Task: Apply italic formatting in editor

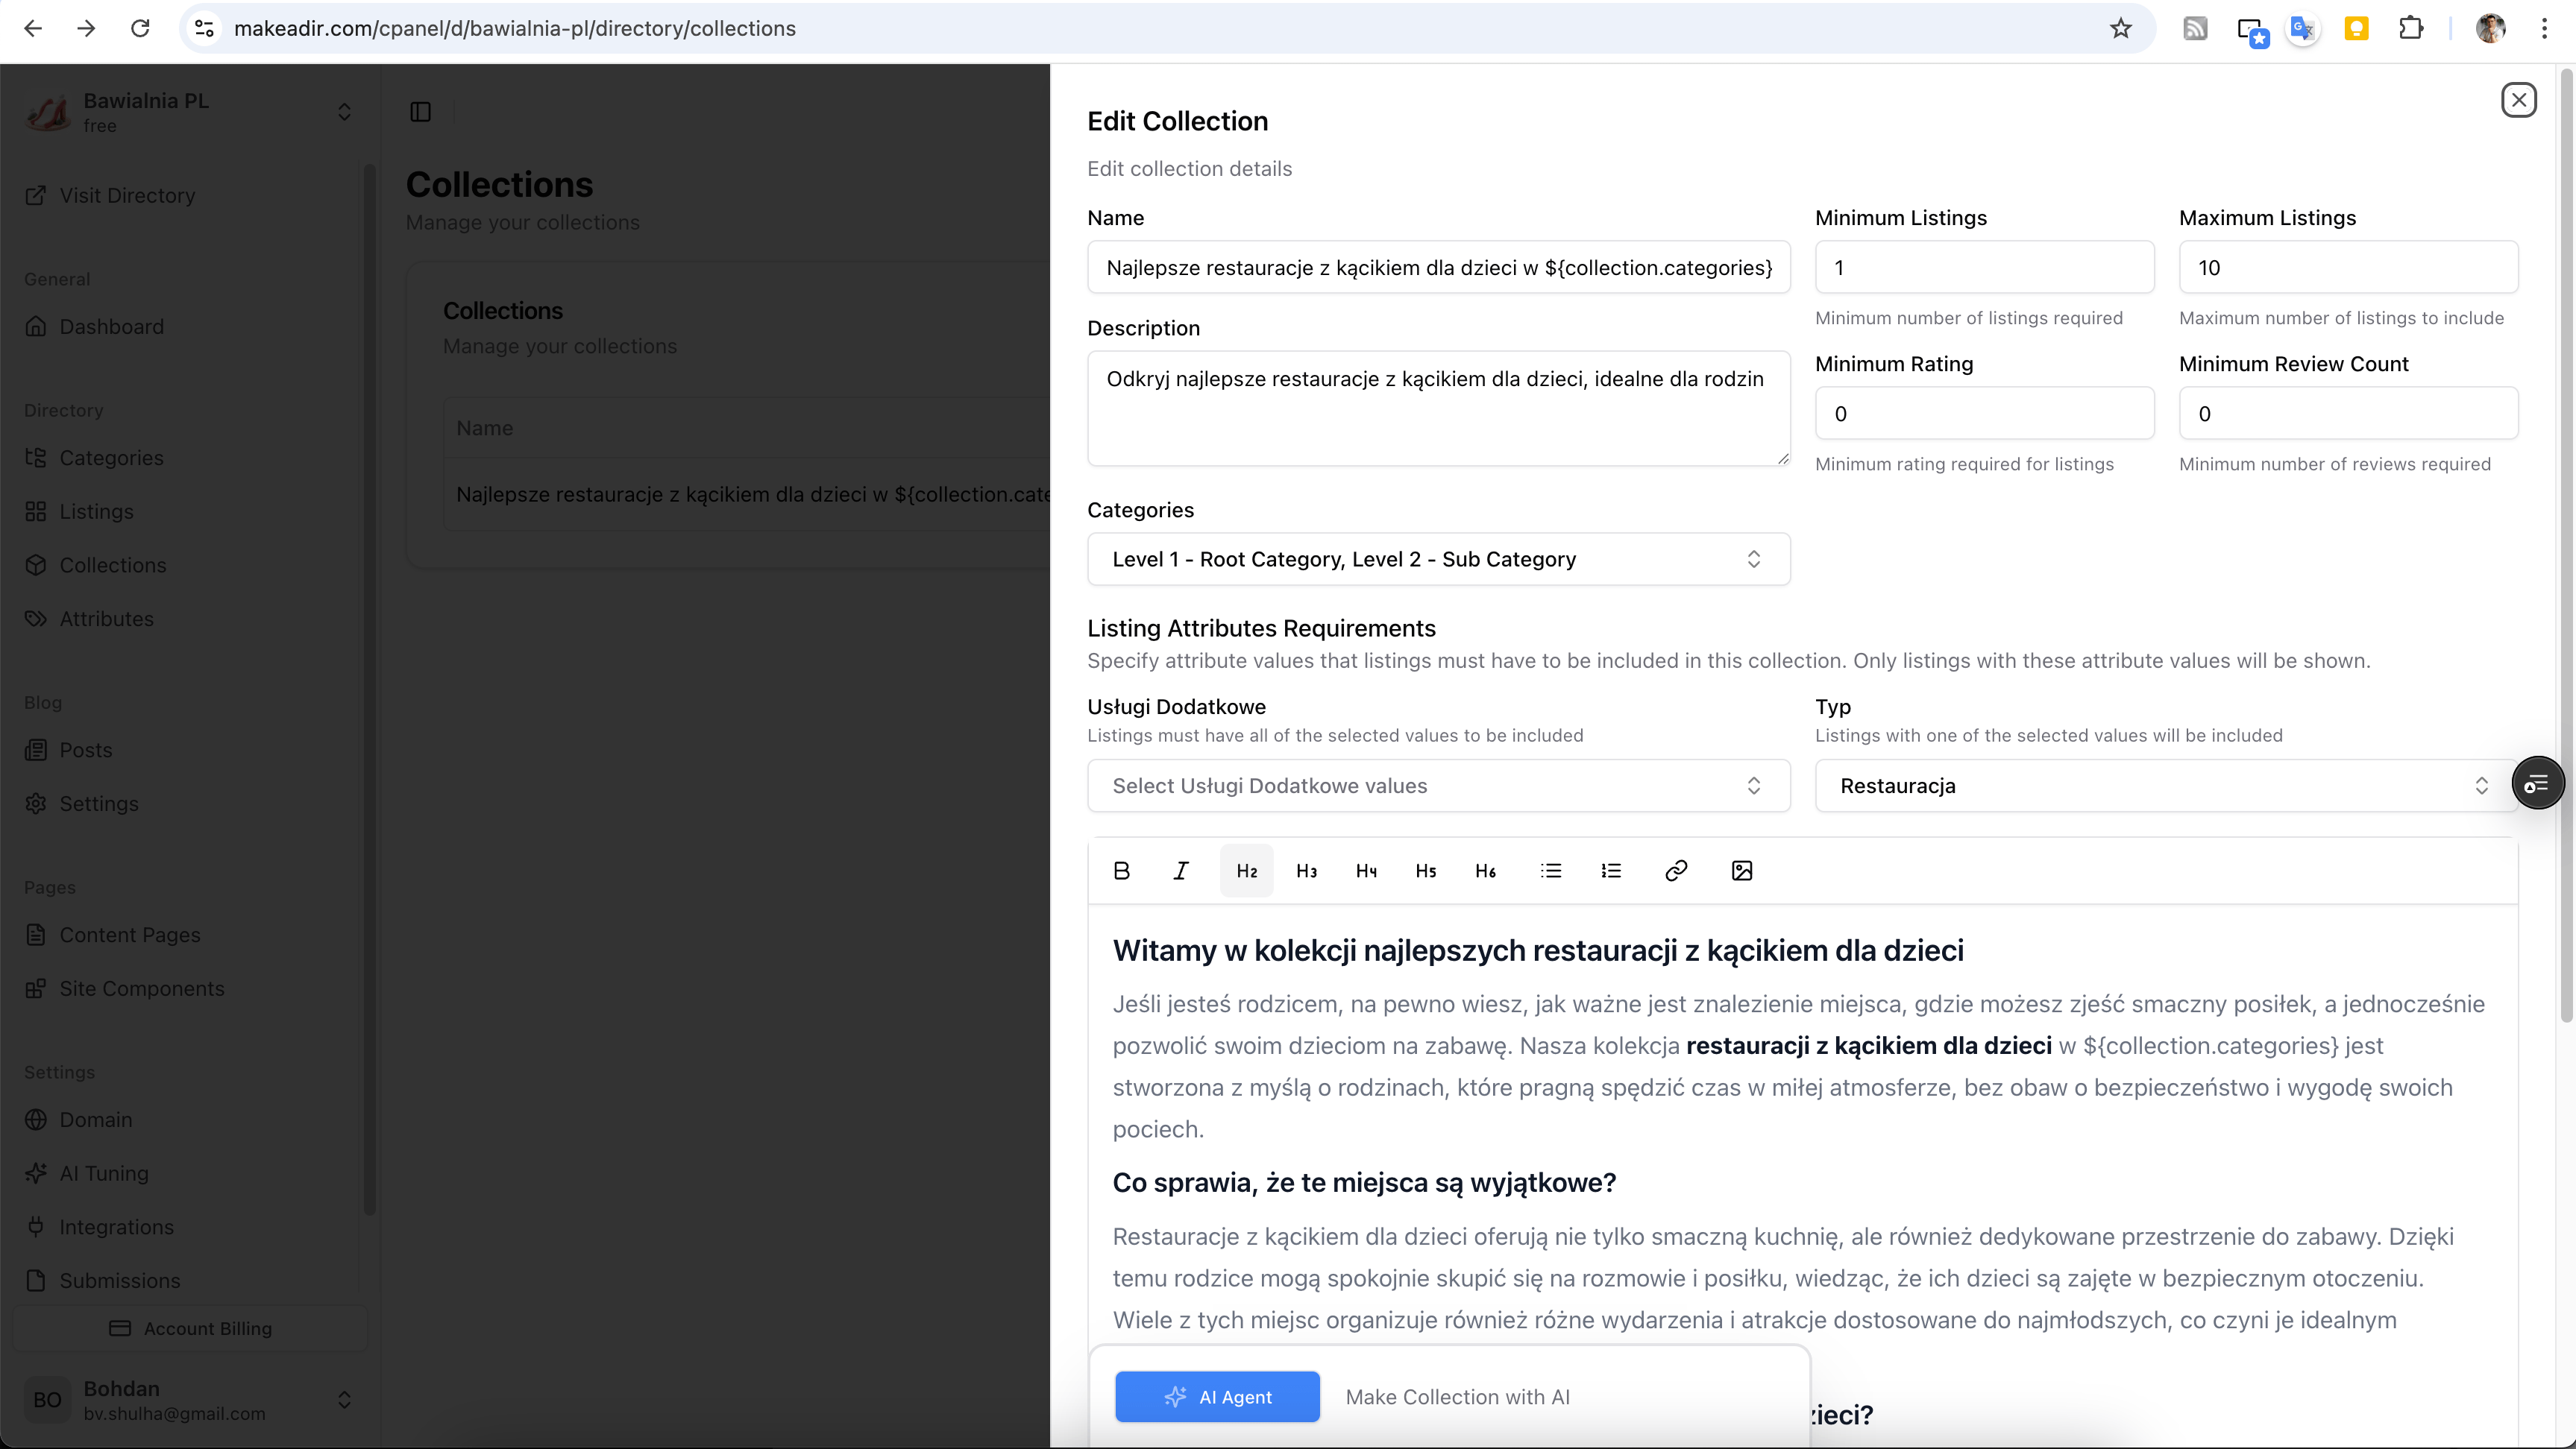Action: coord(1181,871)
